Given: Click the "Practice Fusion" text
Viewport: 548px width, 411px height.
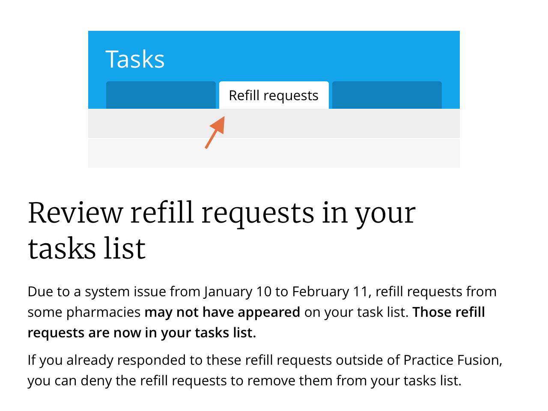Looking at the screenshot, I should [x=452, y=360].
